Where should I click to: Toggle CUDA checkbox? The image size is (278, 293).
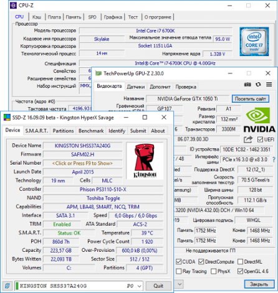tap(178, 262)
